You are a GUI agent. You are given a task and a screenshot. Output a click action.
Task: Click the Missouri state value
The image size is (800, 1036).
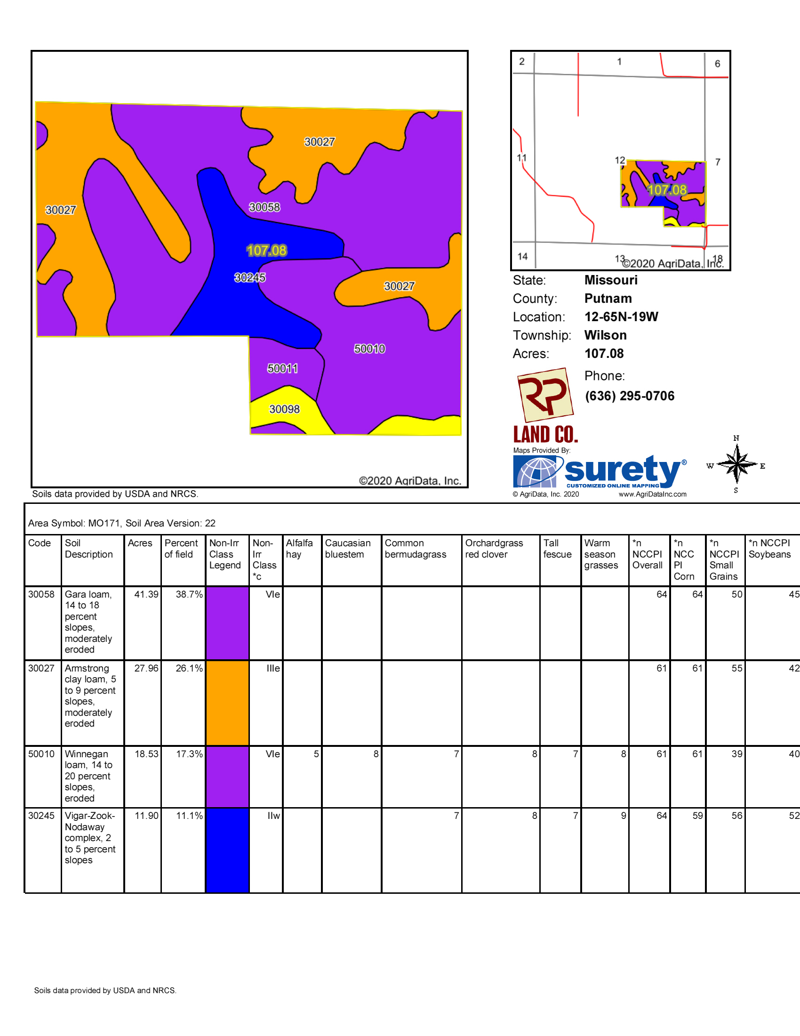click(x=611, y=280)
